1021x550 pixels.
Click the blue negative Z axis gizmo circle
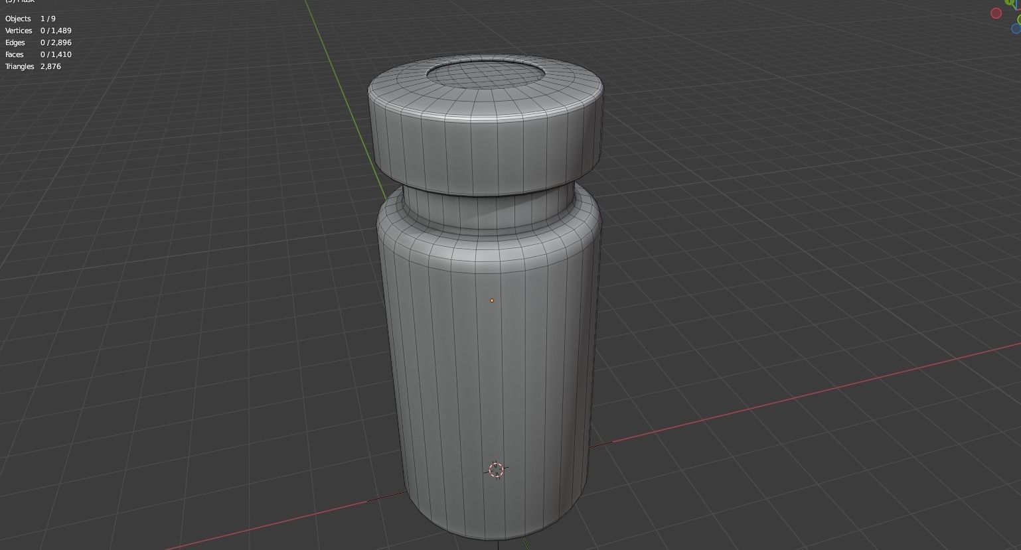pyautogui.click(x=1016, y=29)
